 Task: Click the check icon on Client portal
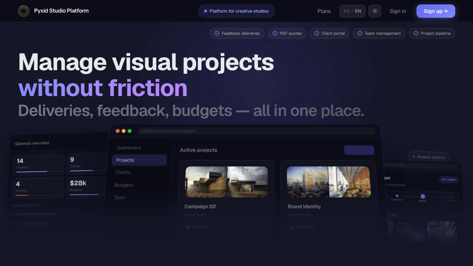coord(317,33)
